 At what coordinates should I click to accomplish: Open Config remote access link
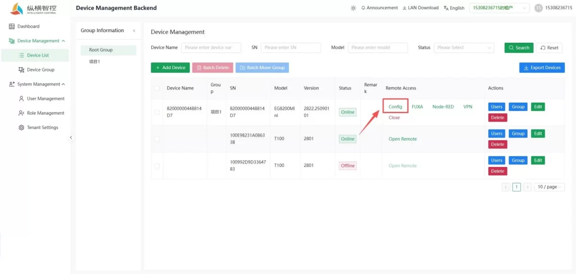click(396, 107)
